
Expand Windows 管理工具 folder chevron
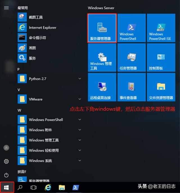click(x=80, y=140)
